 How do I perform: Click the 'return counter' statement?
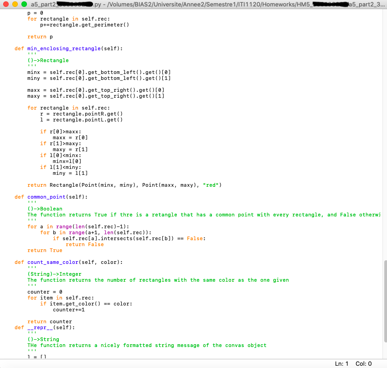50,321
